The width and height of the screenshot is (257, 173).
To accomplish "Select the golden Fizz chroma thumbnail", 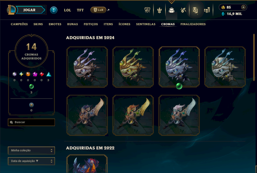I will (133, 67).
